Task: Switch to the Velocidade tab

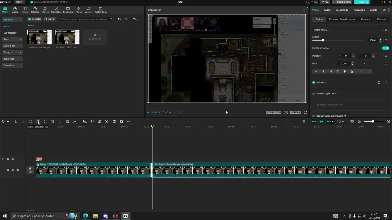Action: [342, 10]
